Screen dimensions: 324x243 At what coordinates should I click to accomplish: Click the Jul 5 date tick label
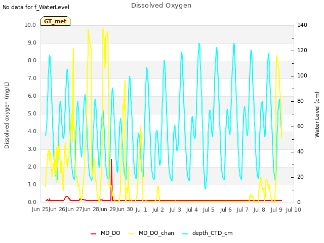[x=209, y=210]
